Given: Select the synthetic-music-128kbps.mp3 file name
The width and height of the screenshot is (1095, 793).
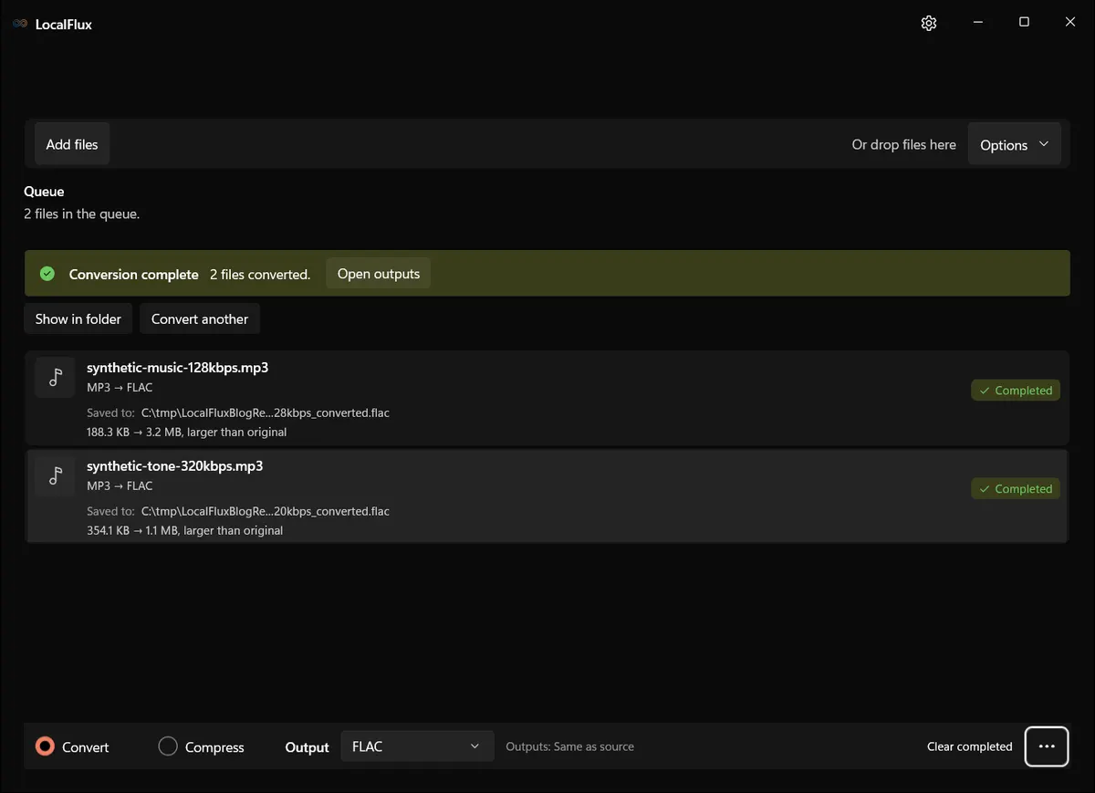Looking at the screenshot, I should [x=177, y=368].
